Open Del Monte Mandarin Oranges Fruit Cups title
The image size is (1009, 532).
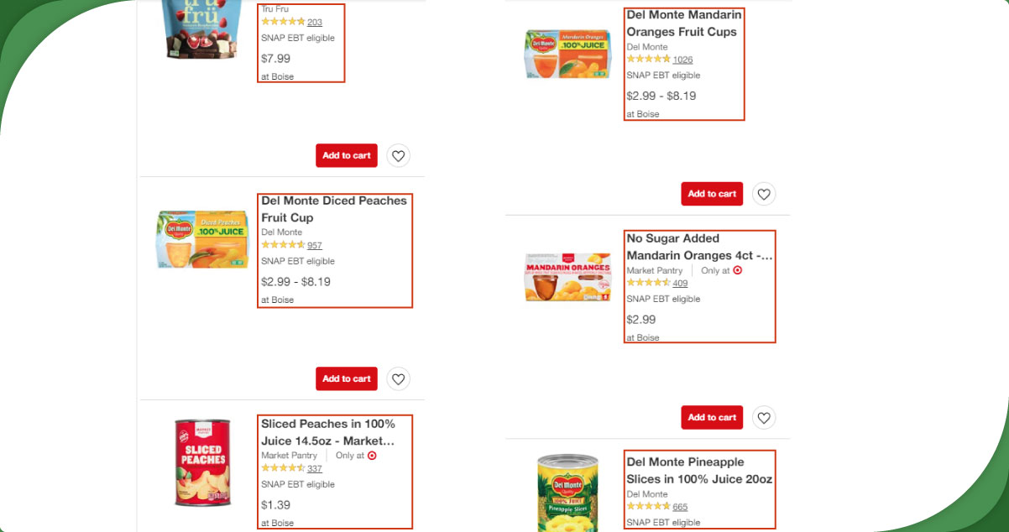(683, 23)
